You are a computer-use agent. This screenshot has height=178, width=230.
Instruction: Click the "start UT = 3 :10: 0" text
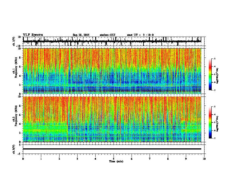click(140, 35)
